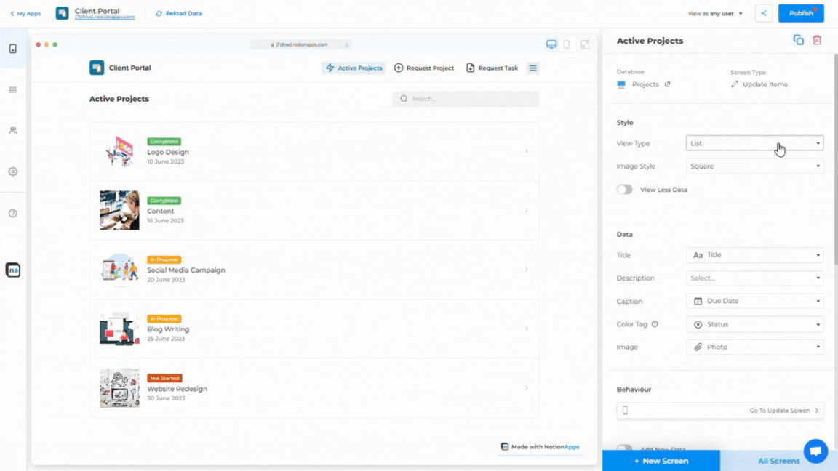Open the Logo Design project row
The height and width of the screenshot is (471, 838).
(x=314, y=152)
